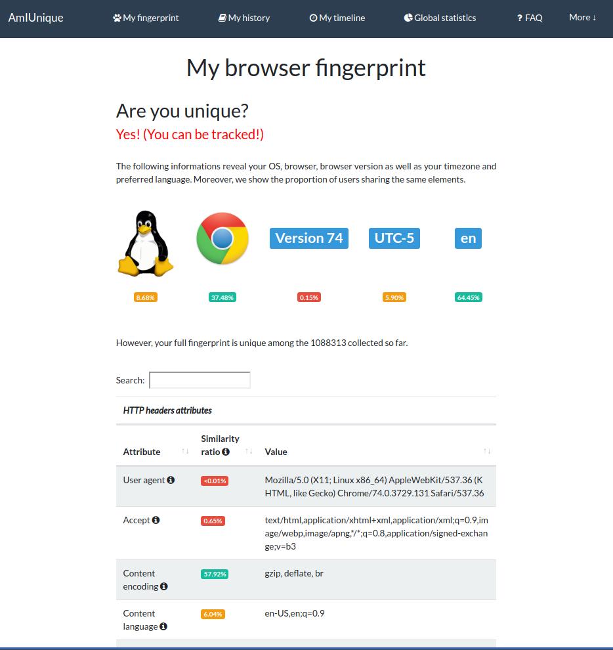This screenshot has height=650, width=613.
Task: Select the 37.48% Chrome percentage label
Action: pyautogui.click(x=222, y=297)
